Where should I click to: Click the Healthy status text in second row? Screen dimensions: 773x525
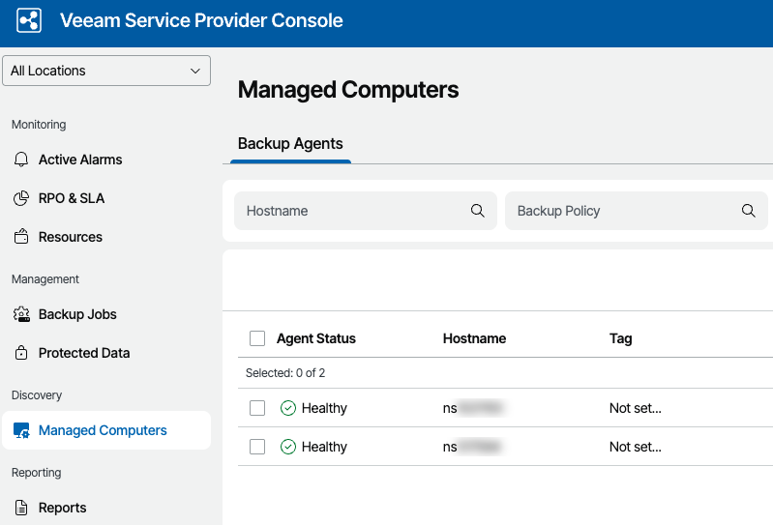coord(324,447)
